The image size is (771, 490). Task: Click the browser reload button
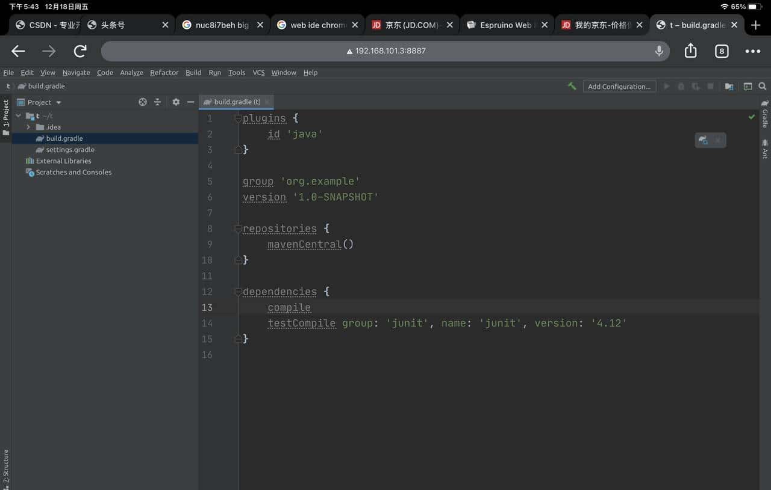click(80, 51)
